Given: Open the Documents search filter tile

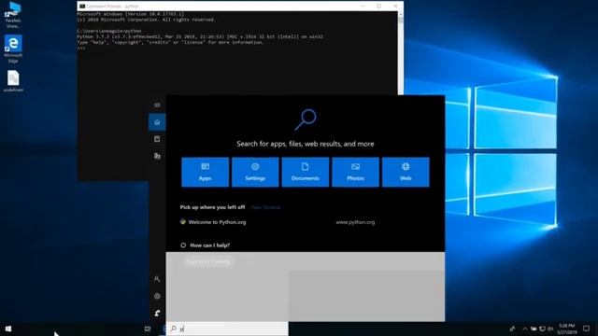Looking at the screenshot, I should pos(306,172).
